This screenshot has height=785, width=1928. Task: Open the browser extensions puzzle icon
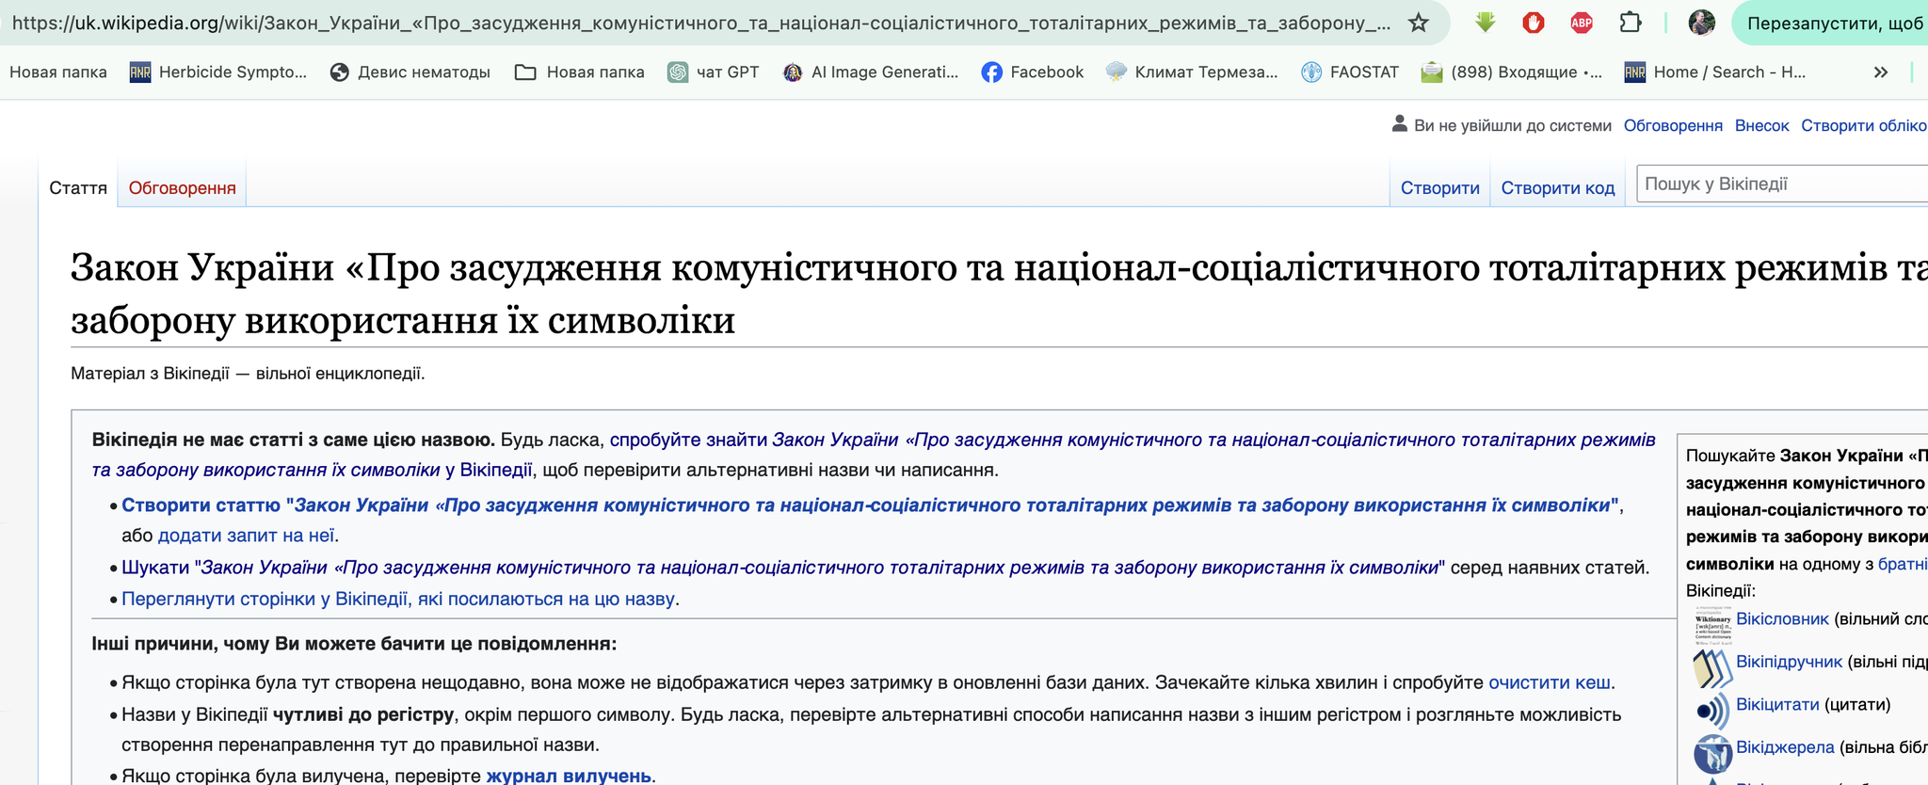coord(1631,23)
